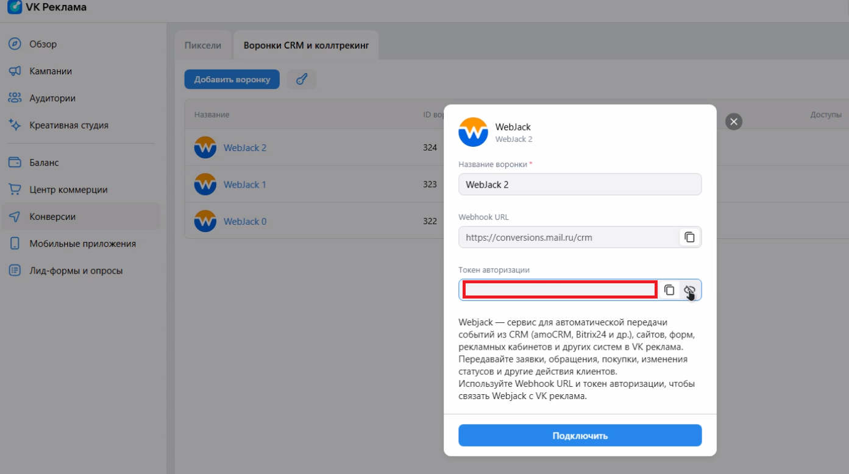Copy the authorization token
The width and height of the screenshot is (849, 474).
coord(669,290)
